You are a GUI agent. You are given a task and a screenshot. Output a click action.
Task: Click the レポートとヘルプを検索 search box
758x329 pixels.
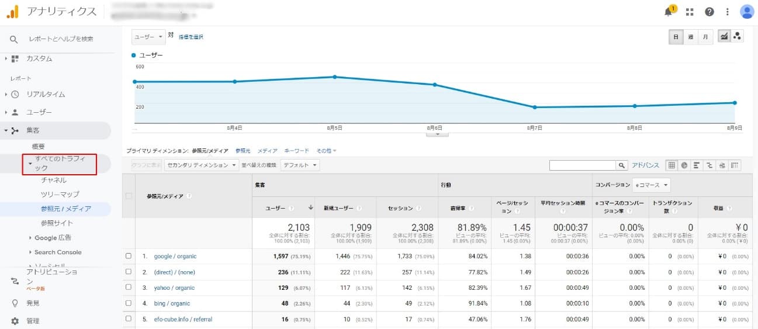pos(61,39)
